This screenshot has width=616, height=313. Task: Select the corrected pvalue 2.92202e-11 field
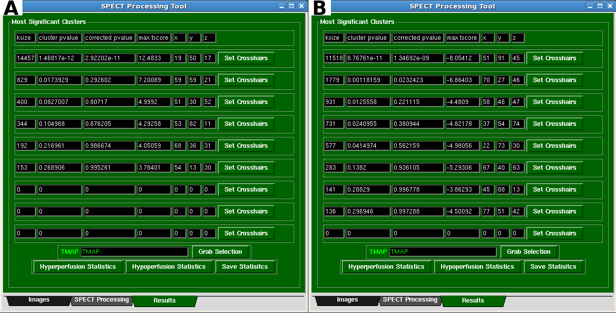click(109, 58)
